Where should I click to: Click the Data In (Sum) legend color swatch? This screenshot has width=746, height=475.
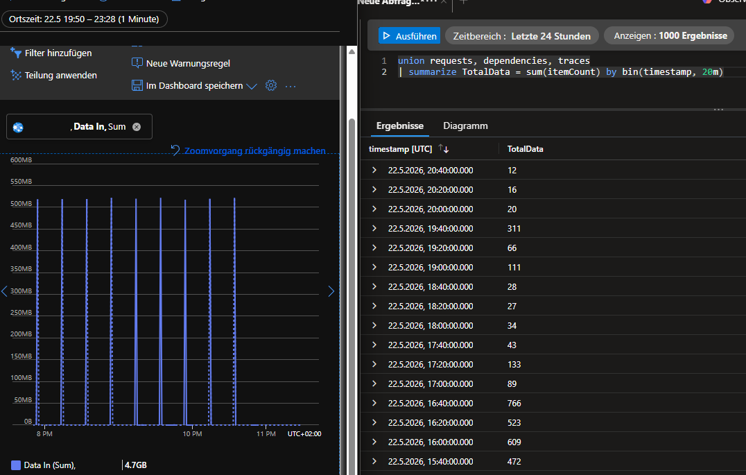[16, 465]
